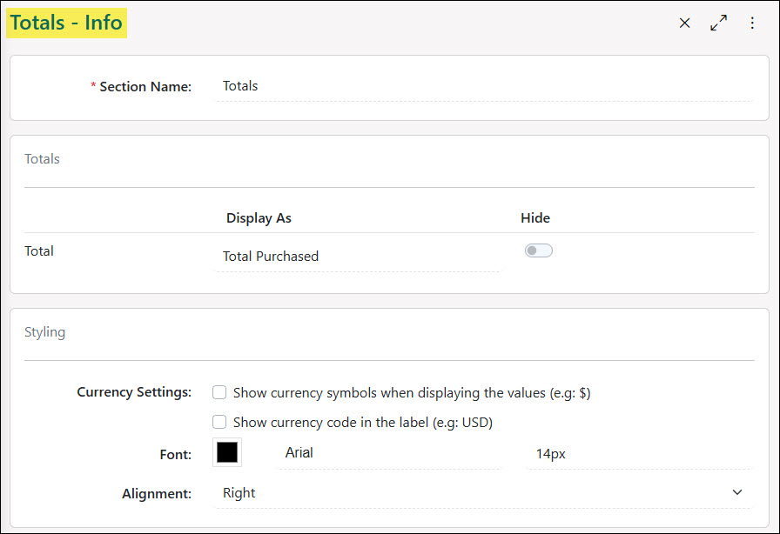Edit the Section Name field
Viewport: 780px width, 534px height.
pyautogui.click(x=484, y=87)
